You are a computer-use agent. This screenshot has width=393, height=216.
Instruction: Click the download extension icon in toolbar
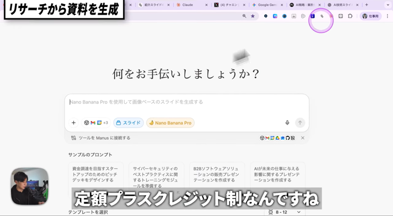294,16
